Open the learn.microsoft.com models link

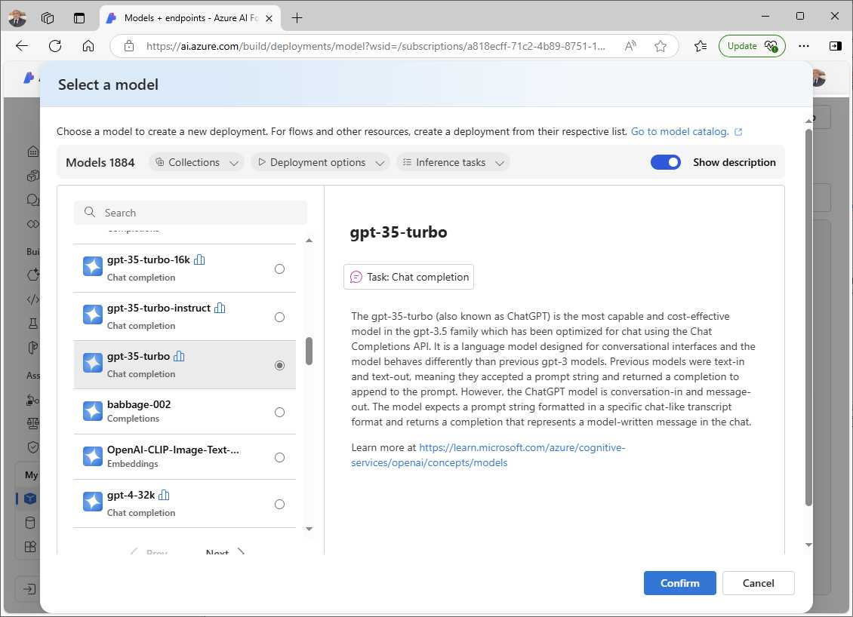(488, 455)
